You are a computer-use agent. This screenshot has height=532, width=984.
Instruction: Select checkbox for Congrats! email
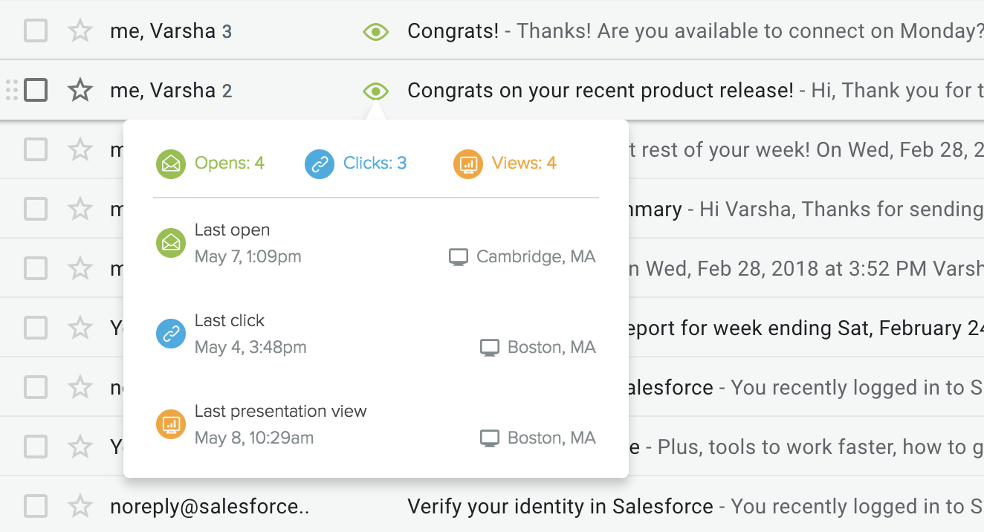pyautogui.click(x=36, y=31)
